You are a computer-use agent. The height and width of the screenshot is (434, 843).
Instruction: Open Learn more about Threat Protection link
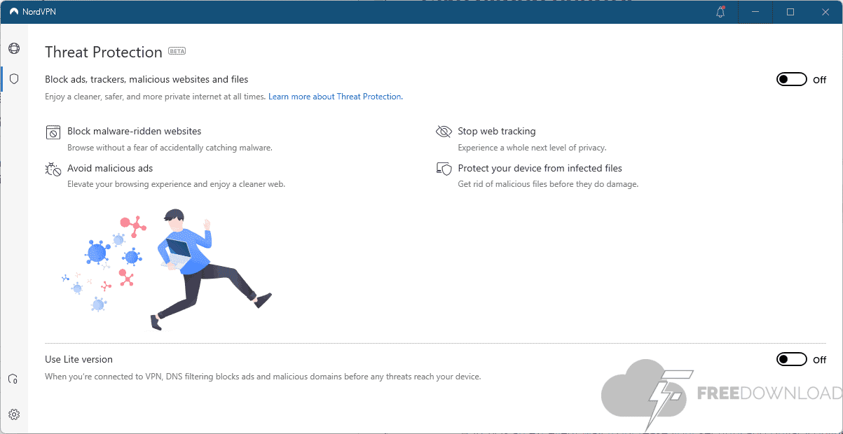(x=335, y=97)
